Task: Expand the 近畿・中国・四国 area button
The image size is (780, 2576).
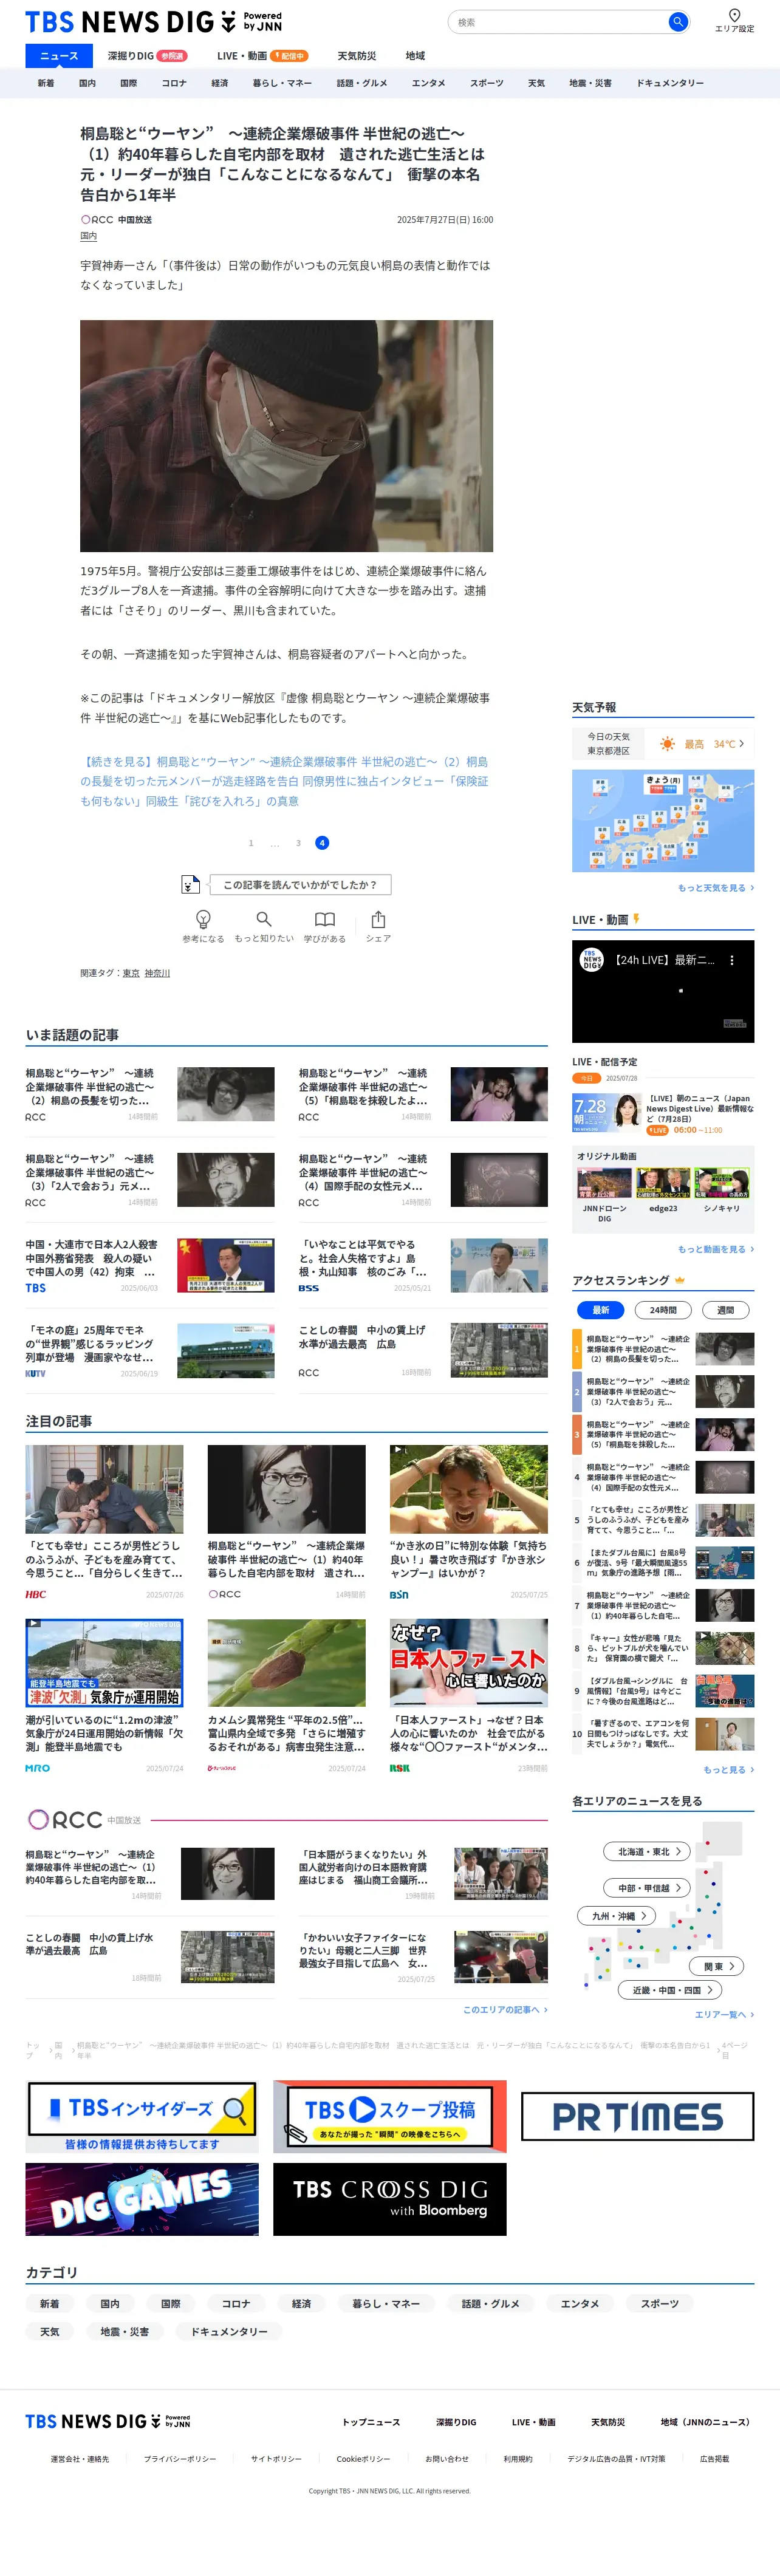Action: coord(671,1990)
